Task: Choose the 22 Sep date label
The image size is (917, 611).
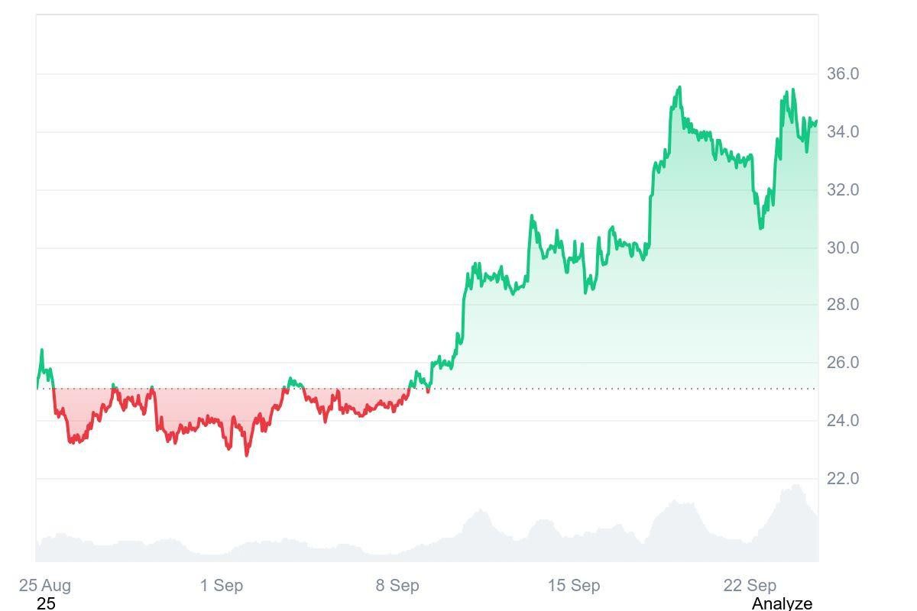Action: click(x=750, y=586)
